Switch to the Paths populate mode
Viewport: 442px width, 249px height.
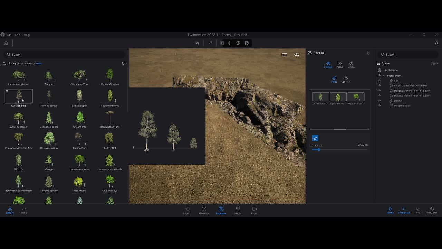click(339, 64)
